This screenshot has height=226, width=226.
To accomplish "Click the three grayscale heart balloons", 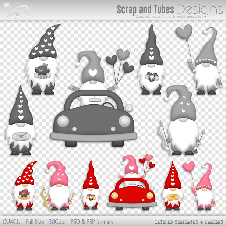I will point(120,66).
